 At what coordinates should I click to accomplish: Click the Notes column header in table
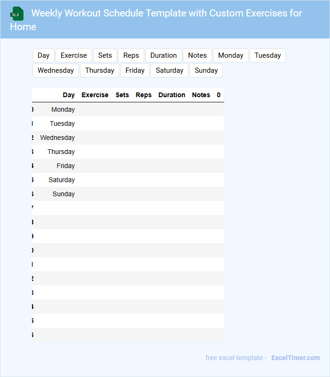coord(201,95)
